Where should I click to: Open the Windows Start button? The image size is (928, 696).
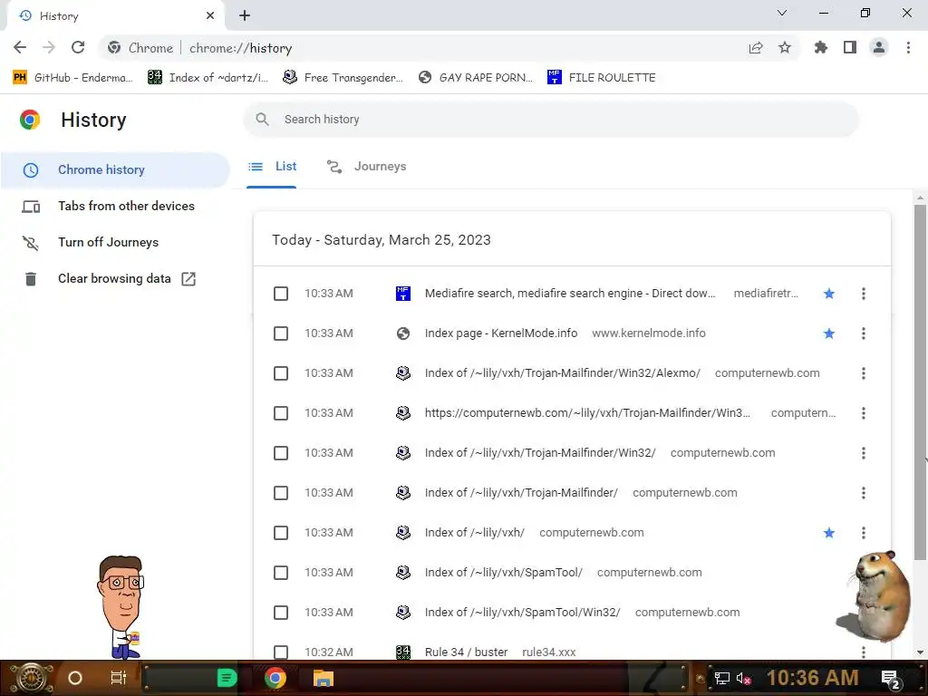(32, 678)
